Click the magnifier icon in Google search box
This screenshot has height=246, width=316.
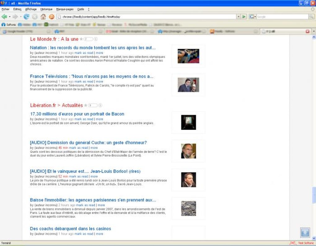311,16
